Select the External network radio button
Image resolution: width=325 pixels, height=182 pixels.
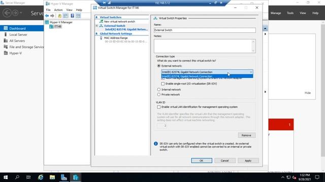[x=159, y=66]
